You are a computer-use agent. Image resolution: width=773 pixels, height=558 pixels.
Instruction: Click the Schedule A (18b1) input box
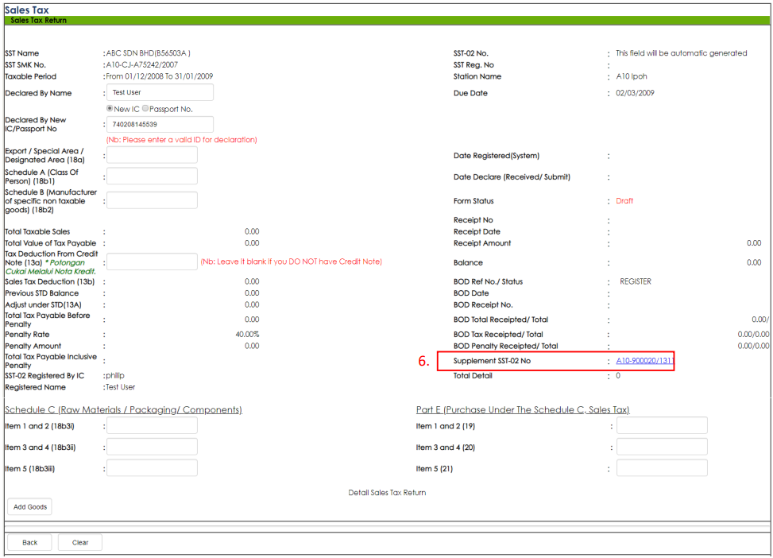pyautogui.click(x=152, y=176)
